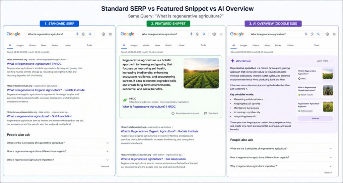Click Google logo in AI Overview panel

point(237,34)
